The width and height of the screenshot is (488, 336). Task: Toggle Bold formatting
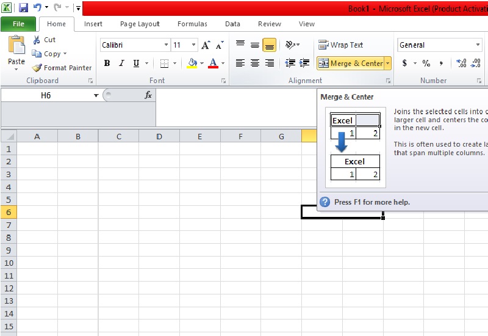[107, 64]
